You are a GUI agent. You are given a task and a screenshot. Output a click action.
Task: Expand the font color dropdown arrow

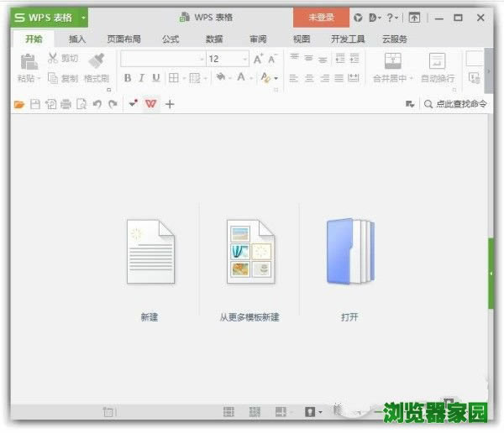[x=251, y=78]
